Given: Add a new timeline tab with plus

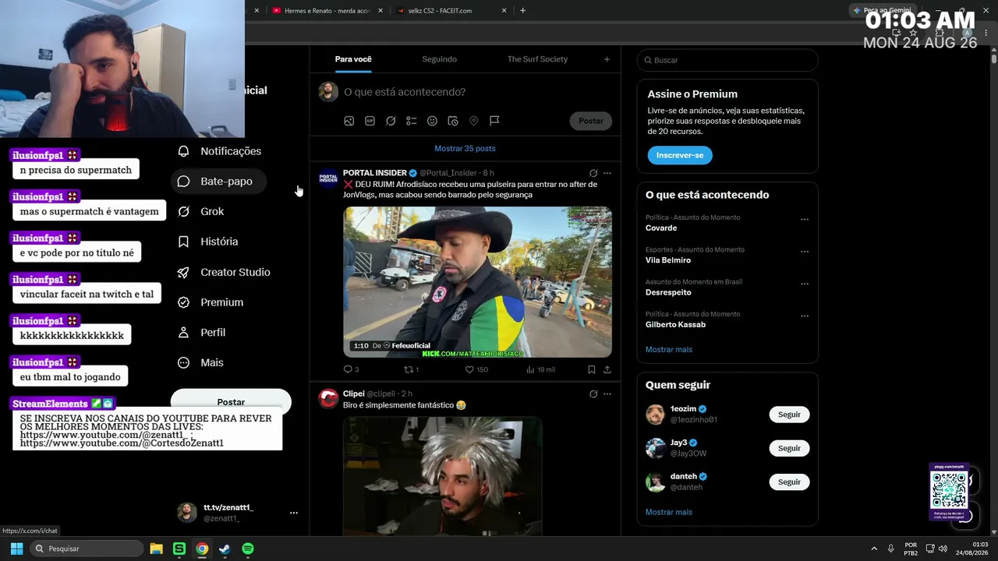Looking at the screenshot, I should (607, 59).
